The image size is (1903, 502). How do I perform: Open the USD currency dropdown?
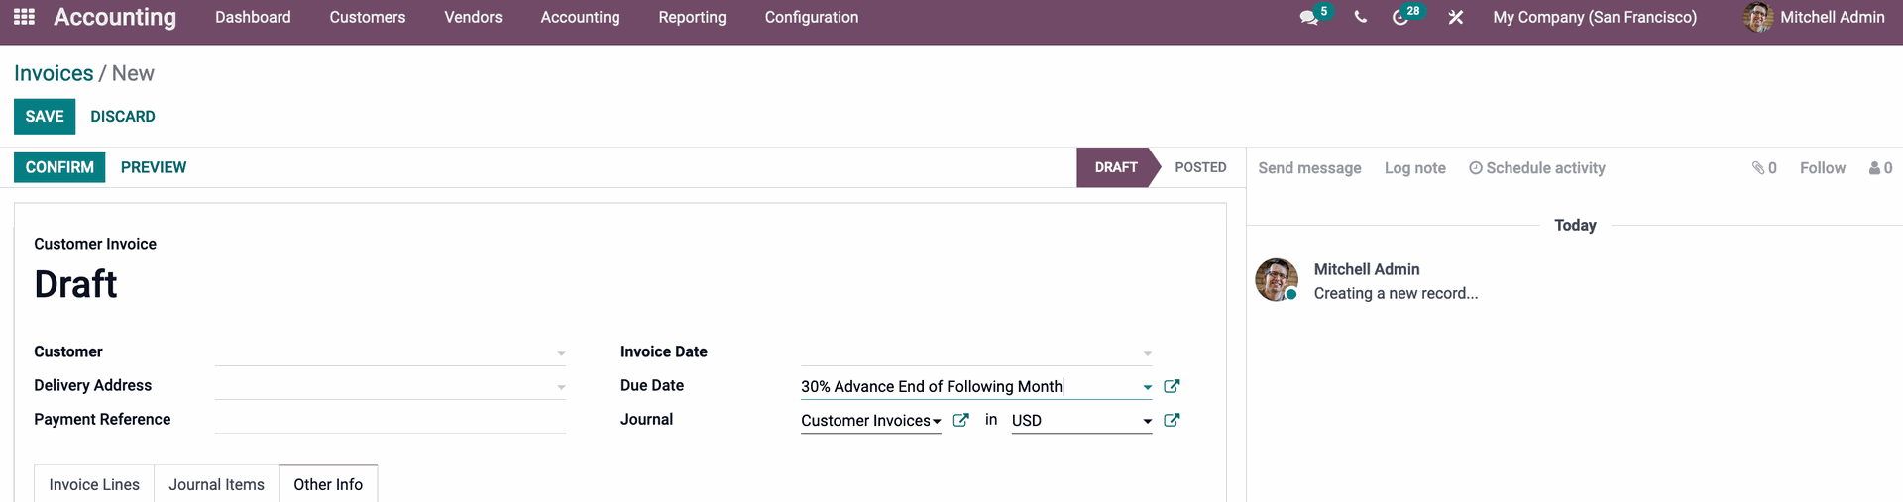[x=1147, y=421]
